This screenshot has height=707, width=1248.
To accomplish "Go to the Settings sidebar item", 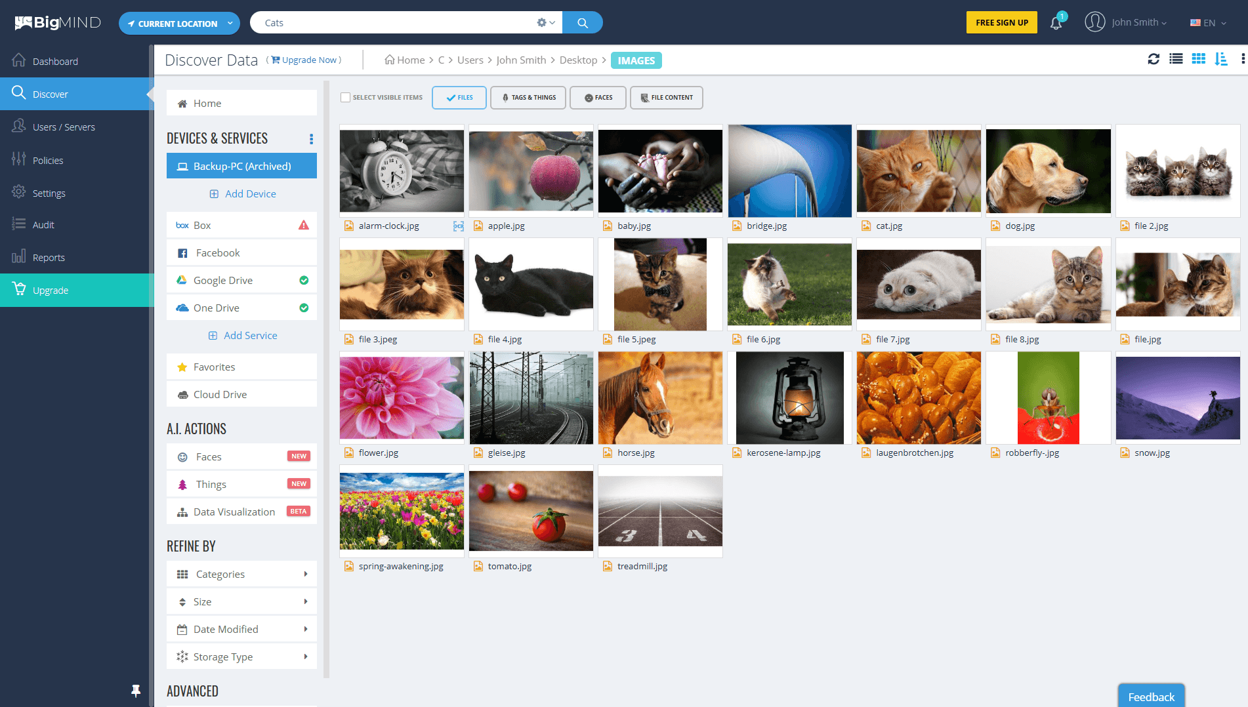I will (49, 192).
